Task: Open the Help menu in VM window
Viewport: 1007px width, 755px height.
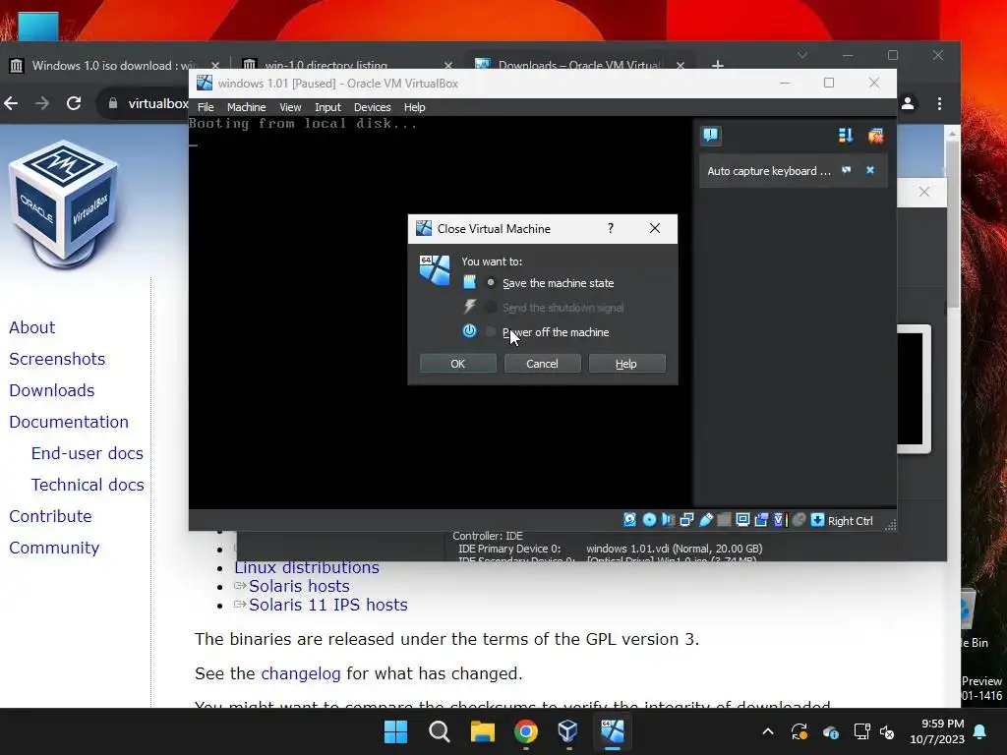Action: point(414,107)
